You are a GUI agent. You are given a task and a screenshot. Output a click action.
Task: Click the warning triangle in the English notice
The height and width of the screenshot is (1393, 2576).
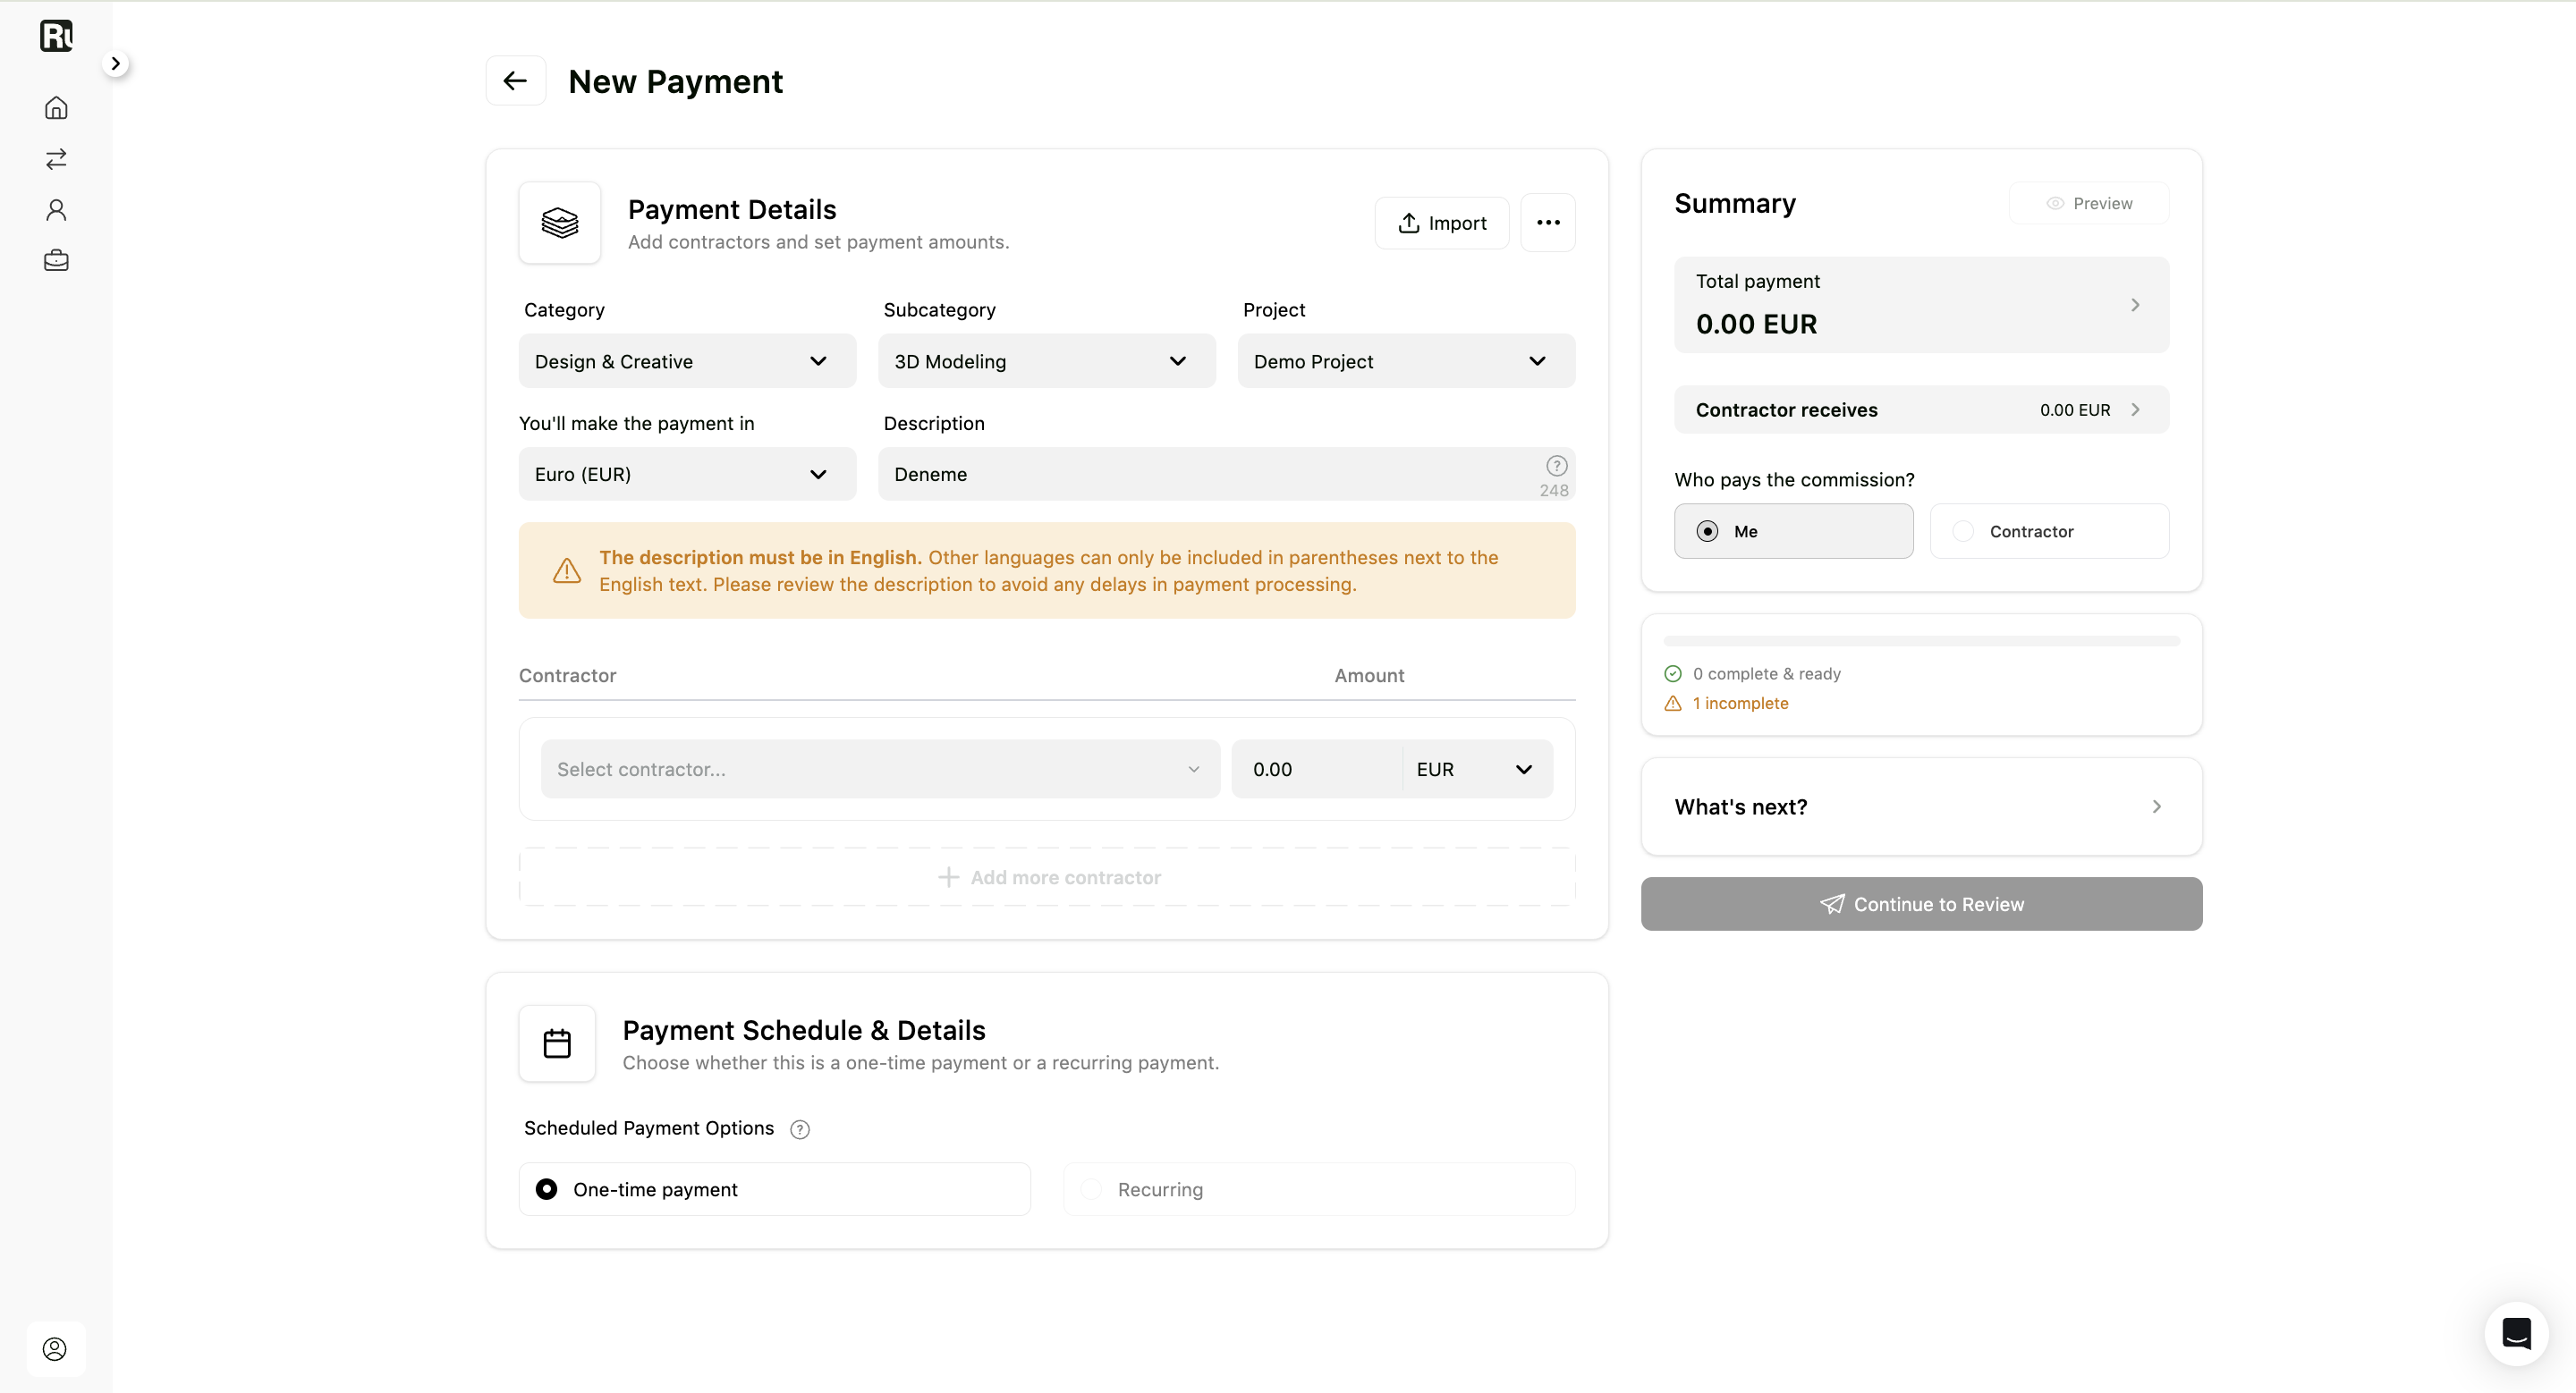567,570
